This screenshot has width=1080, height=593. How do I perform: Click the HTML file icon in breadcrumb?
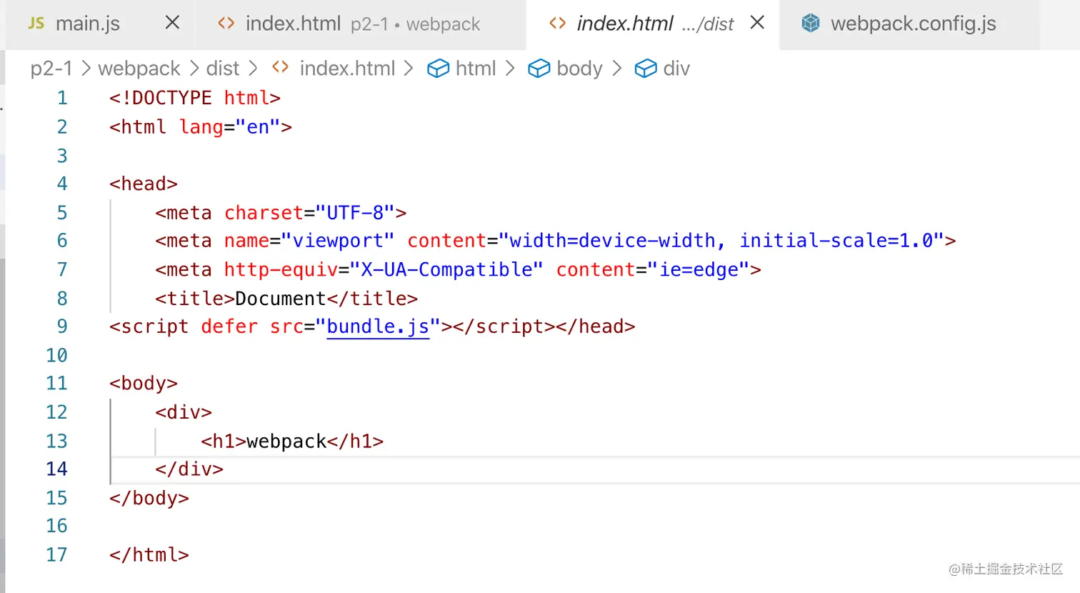click(x=281, y=67)
